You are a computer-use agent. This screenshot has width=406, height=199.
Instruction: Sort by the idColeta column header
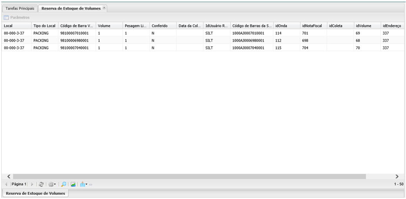pos(340,26)
